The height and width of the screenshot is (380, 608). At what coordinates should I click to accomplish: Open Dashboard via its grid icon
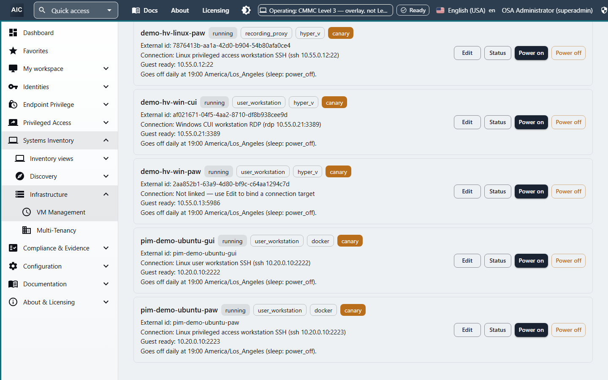(13, 33)
